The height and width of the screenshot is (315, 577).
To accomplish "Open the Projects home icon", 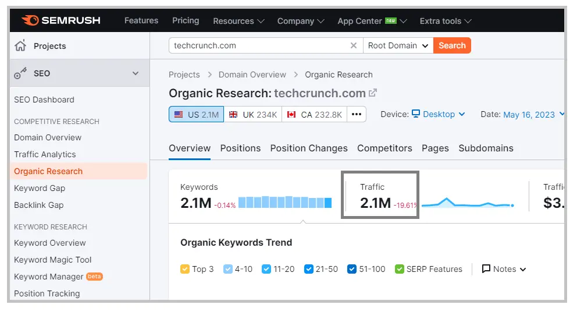I will point(20,45).
